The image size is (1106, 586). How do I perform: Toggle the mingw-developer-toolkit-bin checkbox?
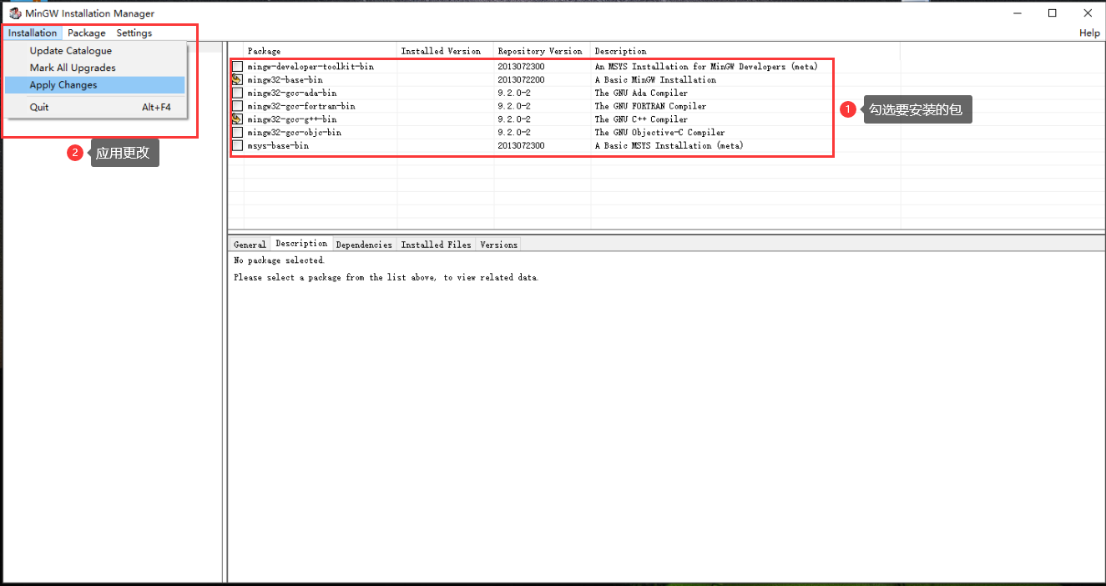click(x=238, y=66)
